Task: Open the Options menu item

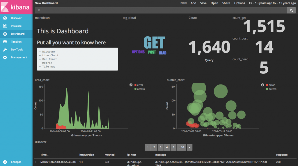Action: pyautogui.click(x=240, y=3)
